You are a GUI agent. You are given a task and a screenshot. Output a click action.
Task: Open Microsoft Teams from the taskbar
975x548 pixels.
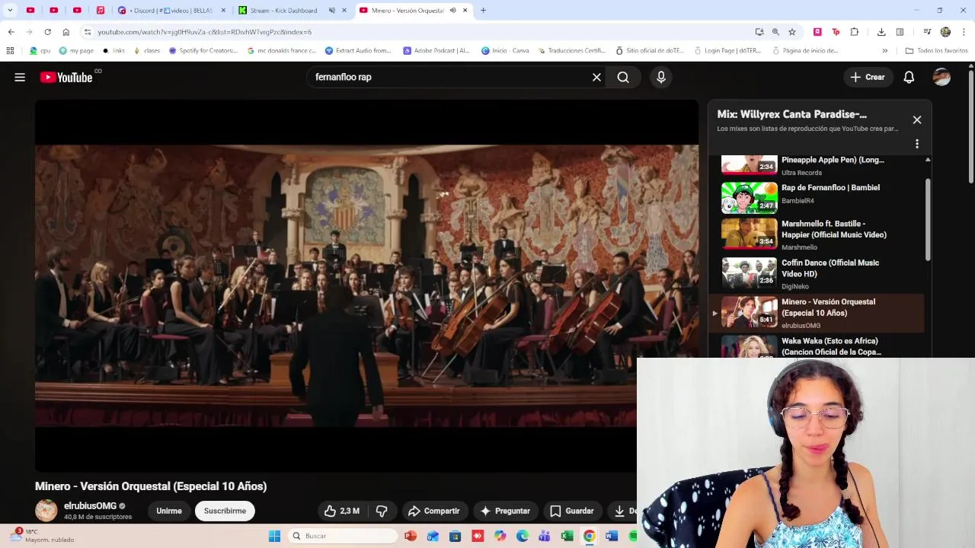coord(544,536)
